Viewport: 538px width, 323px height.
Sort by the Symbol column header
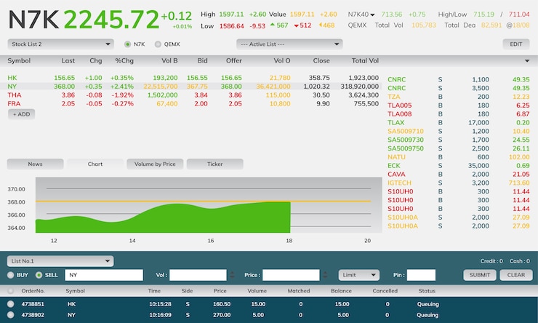point(19,61)
